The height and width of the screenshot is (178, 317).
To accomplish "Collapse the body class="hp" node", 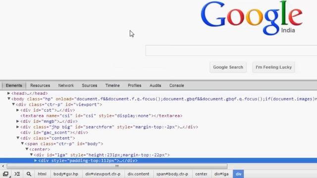I will point(9,99).
